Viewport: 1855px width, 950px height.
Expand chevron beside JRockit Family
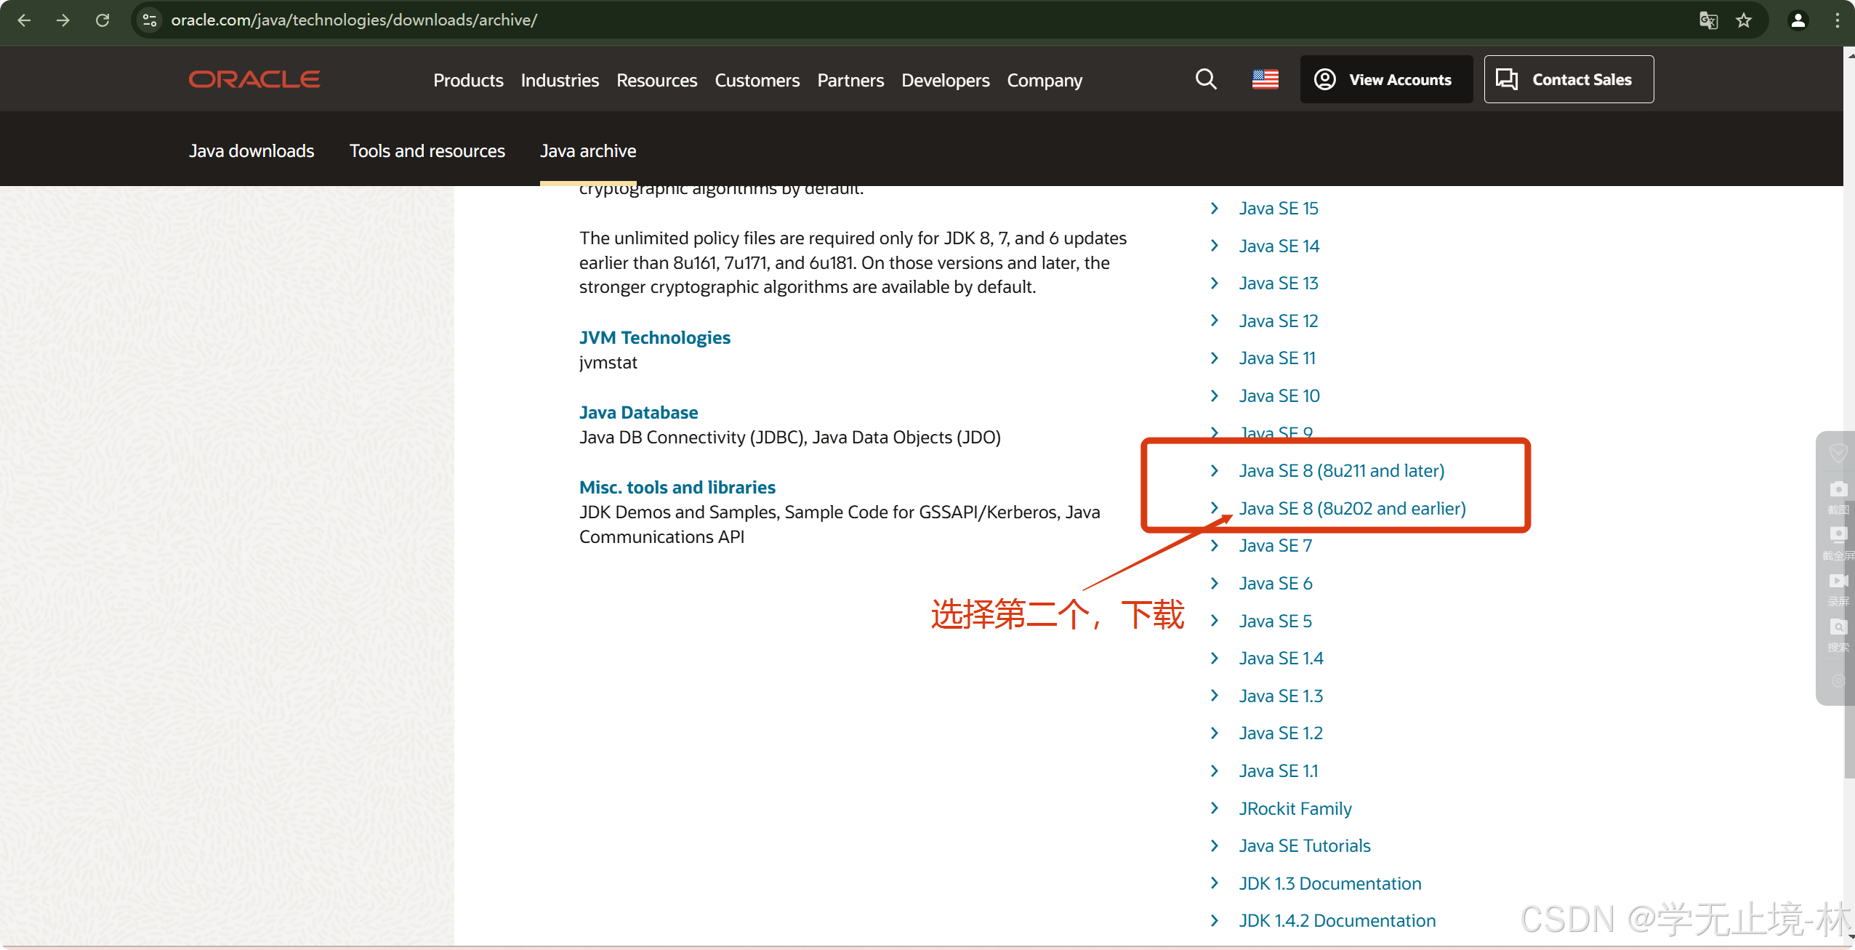(x=1215, y=808)
